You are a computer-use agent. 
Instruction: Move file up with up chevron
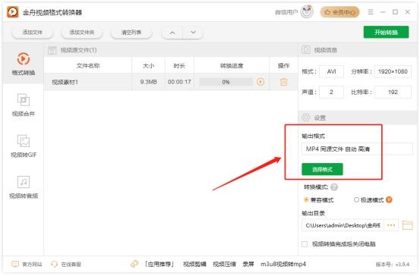tap(172, 33)
